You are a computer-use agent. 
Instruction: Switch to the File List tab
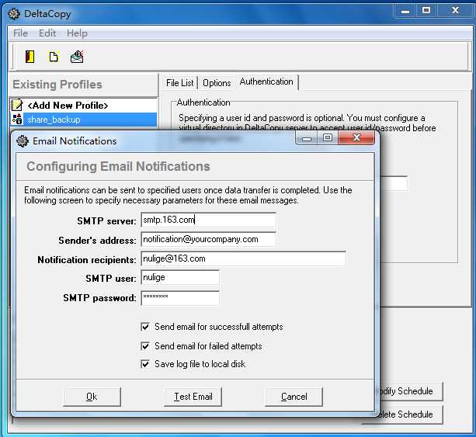click(x=179, y=83)
